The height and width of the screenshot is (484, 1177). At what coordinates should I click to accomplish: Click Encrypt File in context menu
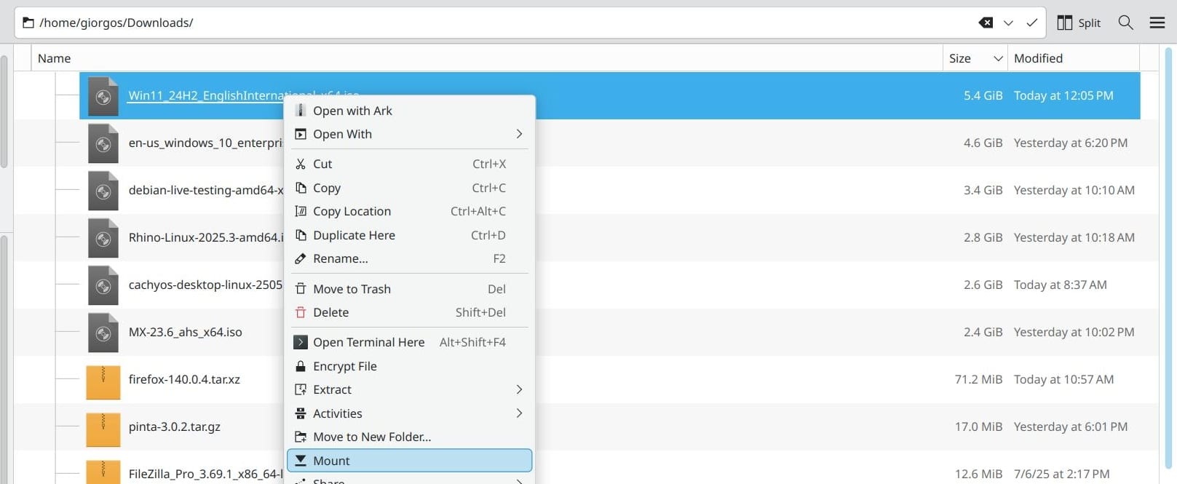[x=344, y=366]
